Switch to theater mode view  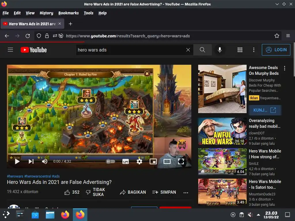pyautogui.click(x=167, y=161)
